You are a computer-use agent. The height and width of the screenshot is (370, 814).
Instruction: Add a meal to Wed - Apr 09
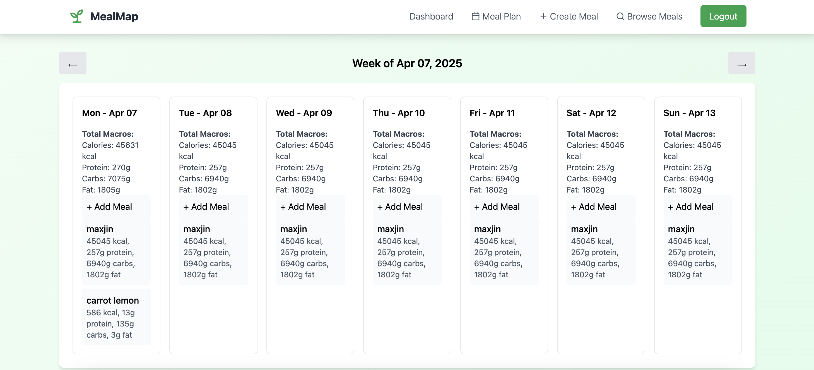pyautogui.click(x=310, y=207)
